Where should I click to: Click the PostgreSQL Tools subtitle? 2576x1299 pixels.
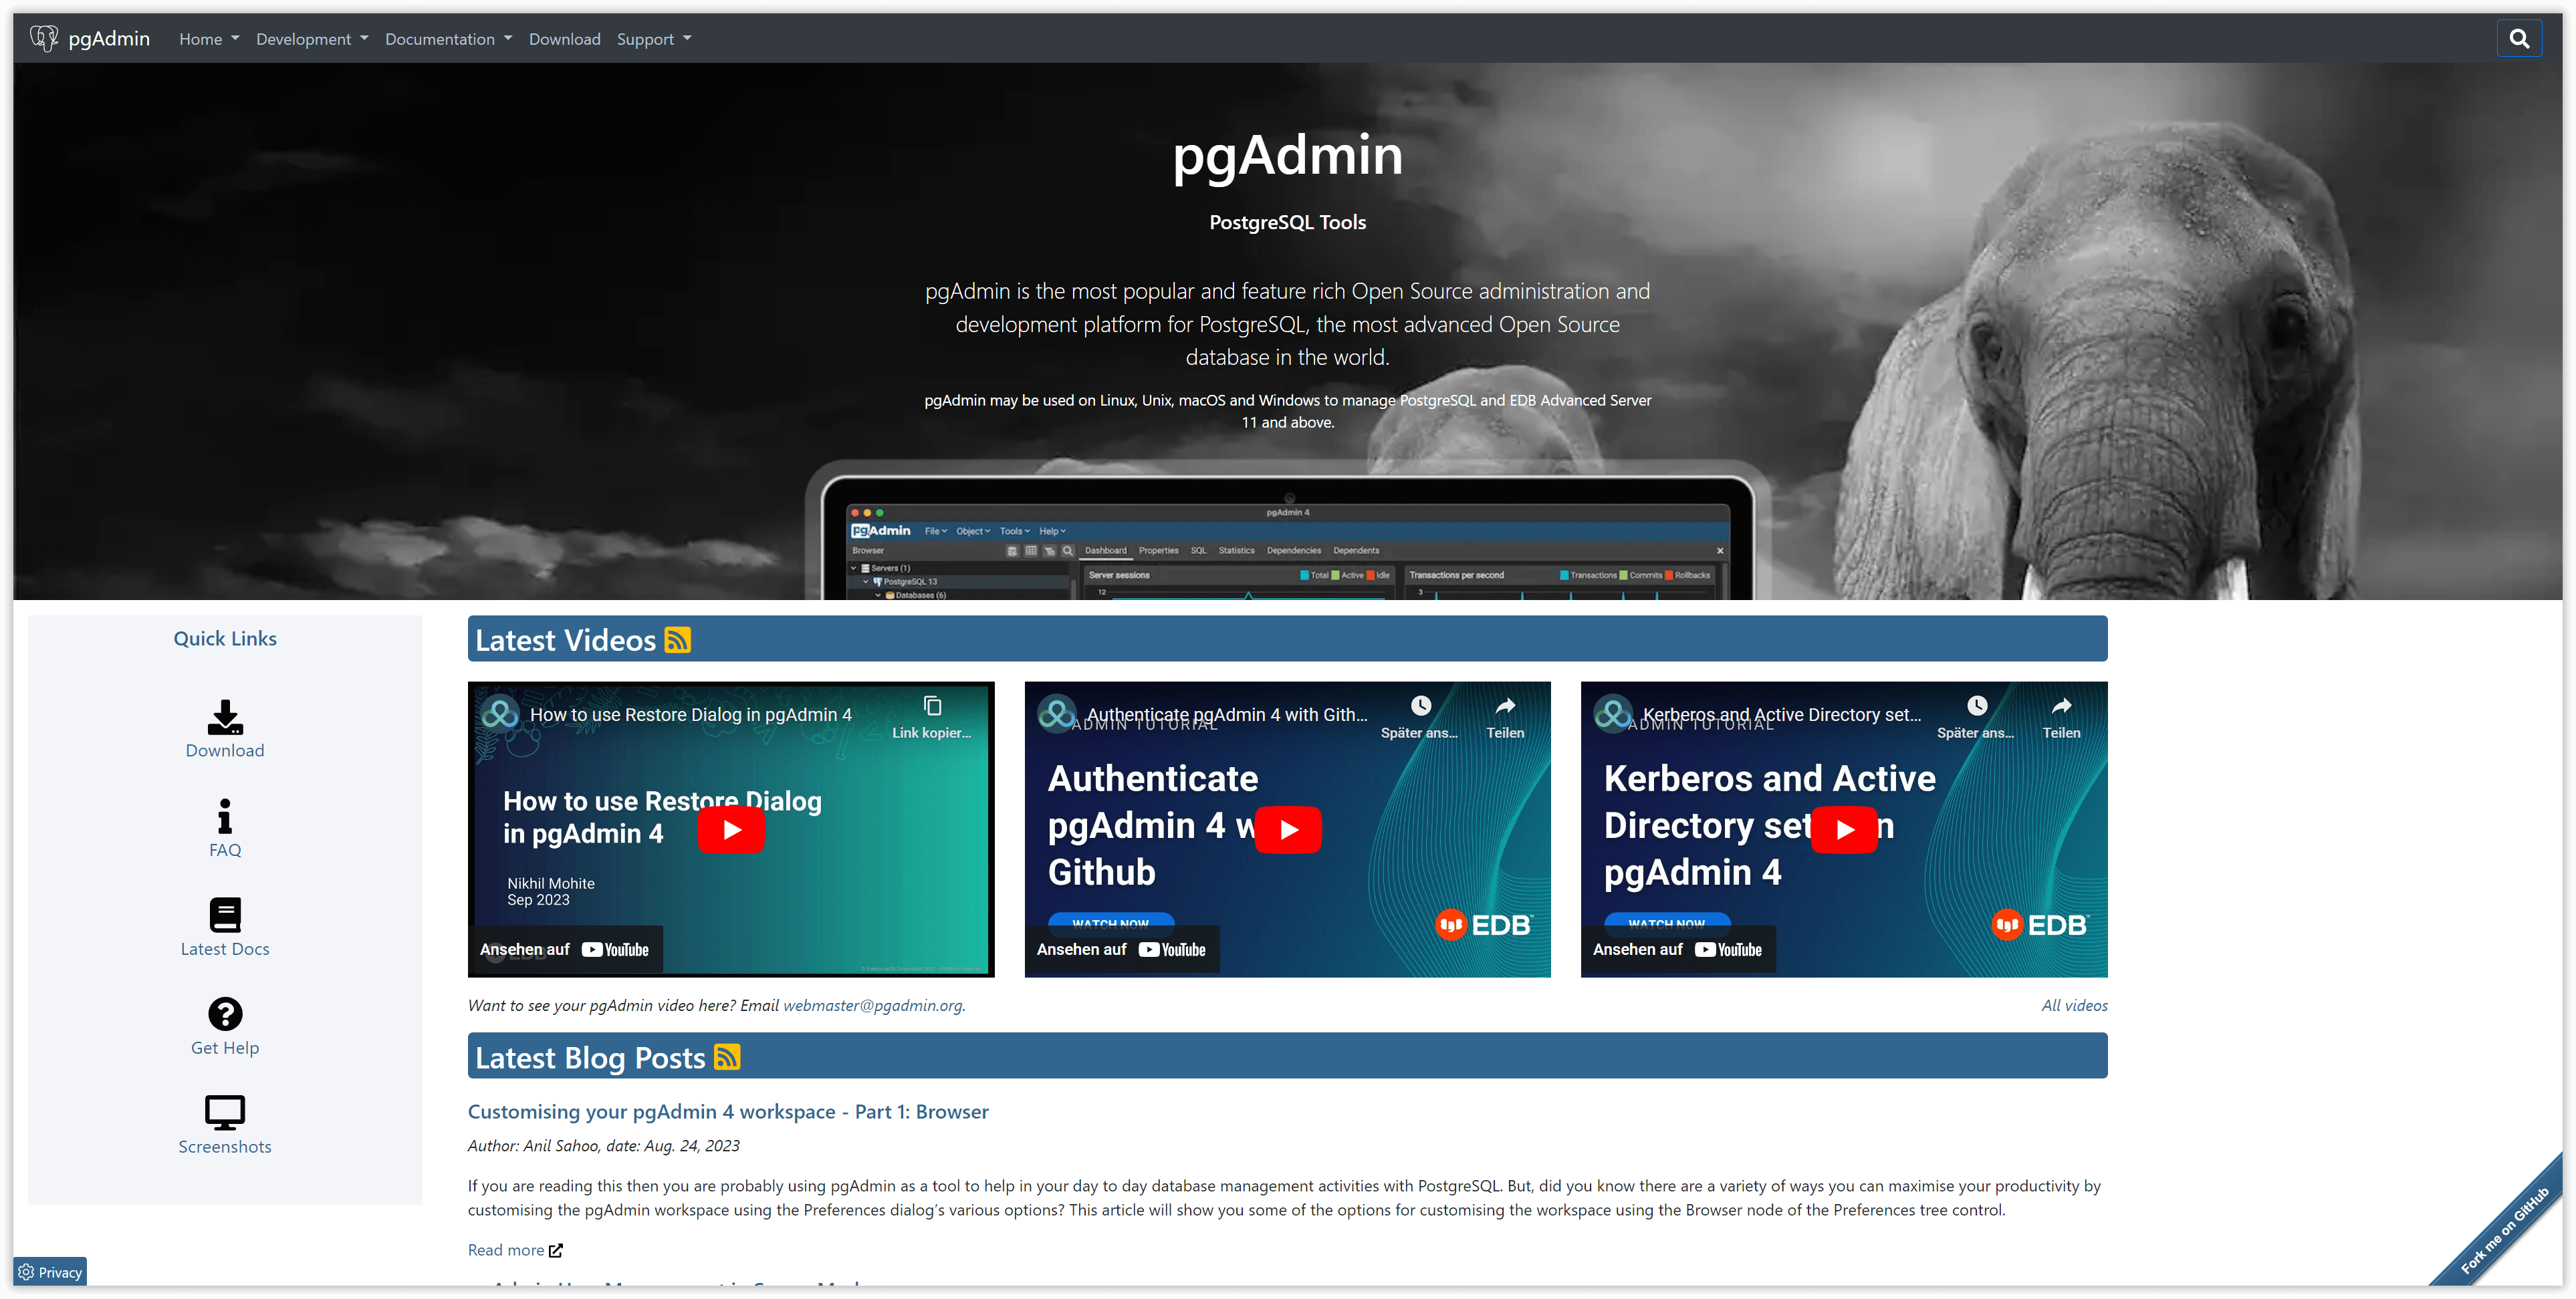click(1287, 222)
